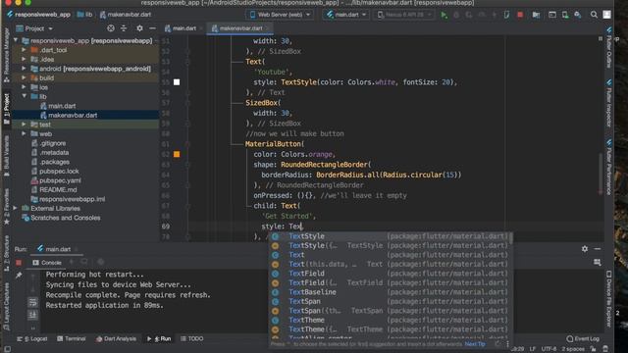
Task: Open pubspec.yaml in project tree
Action: (60, 180)
